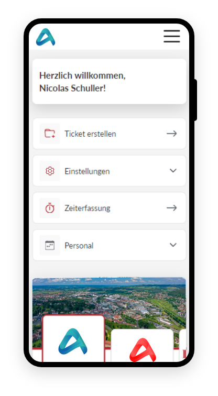Click the red gear Einstellungen icon
Viewport: 218px width, 396px height.
(x=50, y=171)
